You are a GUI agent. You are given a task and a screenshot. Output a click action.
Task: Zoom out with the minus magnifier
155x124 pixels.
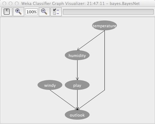(x=44, y=12)
